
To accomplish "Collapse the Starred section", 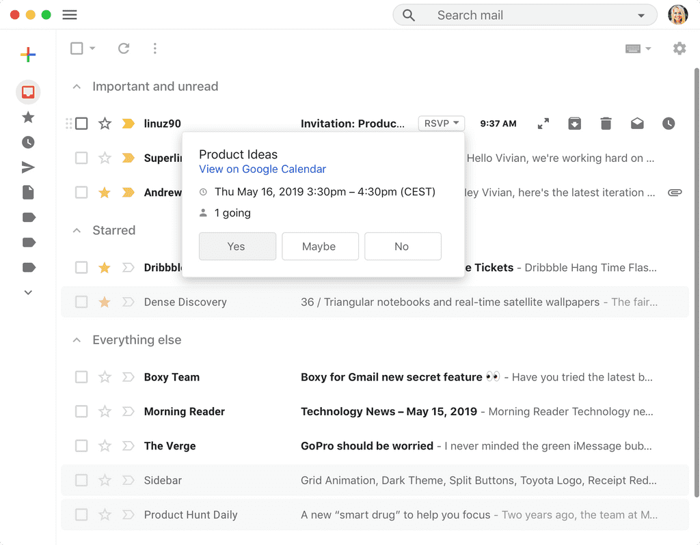I will tap(77, 231).
